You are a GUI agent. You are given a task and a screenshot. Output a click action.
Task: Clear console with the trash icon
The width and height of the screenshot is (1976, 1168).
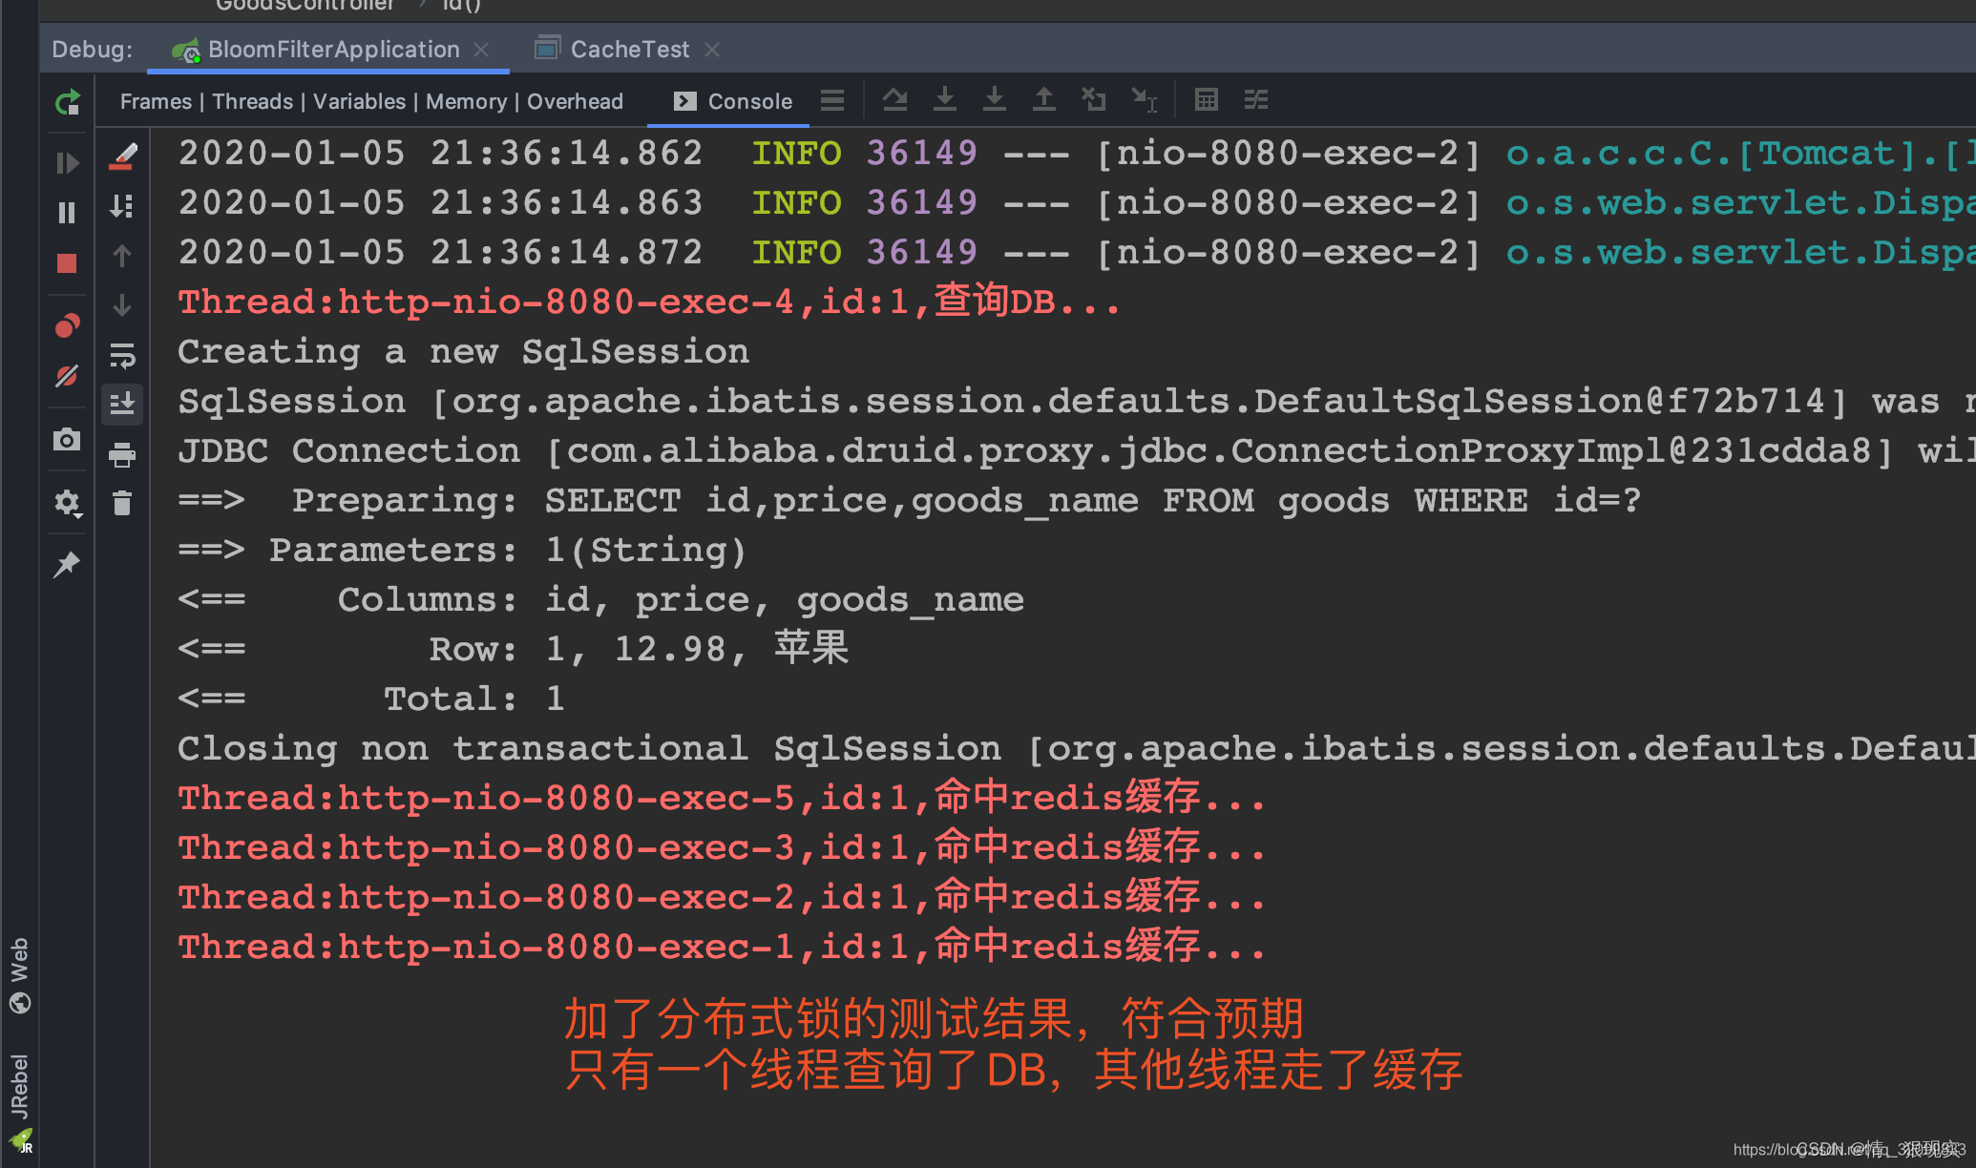(122, 503)
